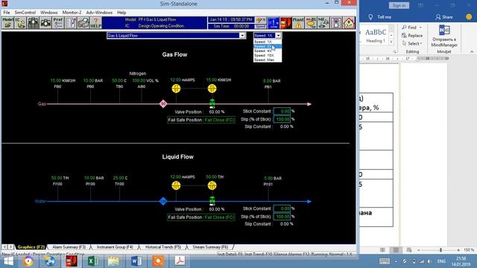Click the red flame toolbar icon
This screenshot has height=268, width=477.
point(285,23)
